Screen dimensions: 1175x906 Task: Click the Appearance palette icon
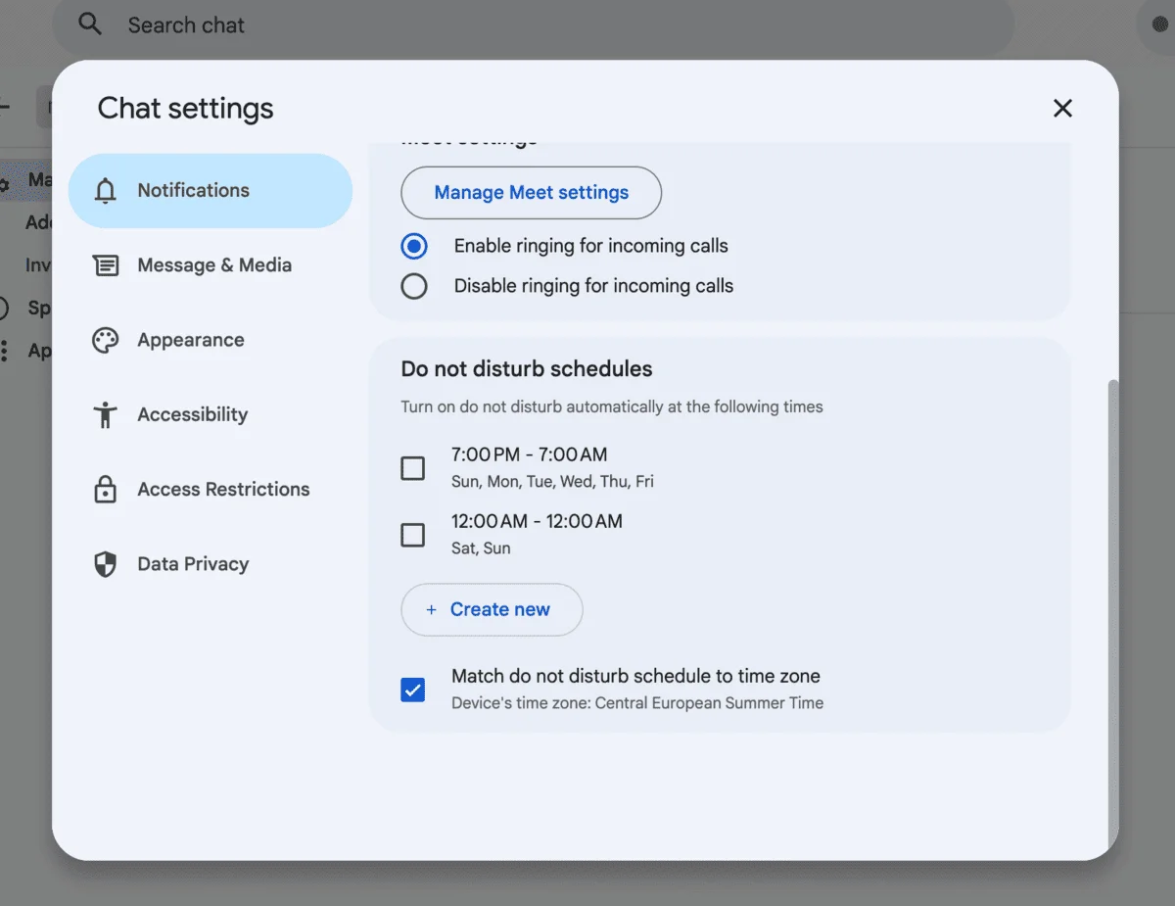(106, 340)
